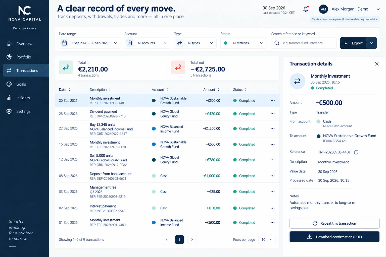Click the Last updated 10:24 CET text
The image size is (386, 257).
pyautogui.click(x=278, y=13)
